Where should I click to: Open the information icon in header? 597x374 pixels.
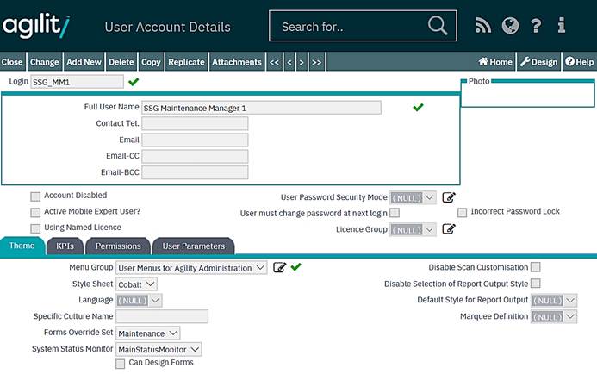click(x=562, y=26)
